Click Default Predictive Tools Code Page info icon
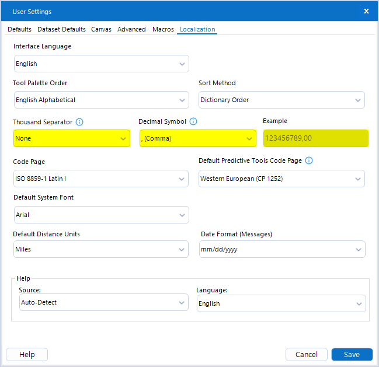Screen dimensions: 379x367 (309, 160)
